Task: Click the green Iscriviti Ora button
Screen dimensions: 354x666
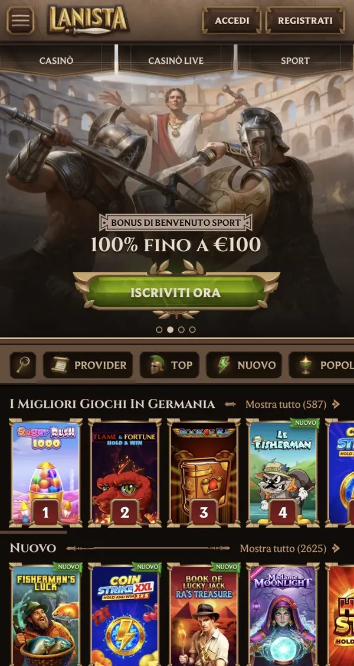Action: pyautogui.click(x=176, y=293)
